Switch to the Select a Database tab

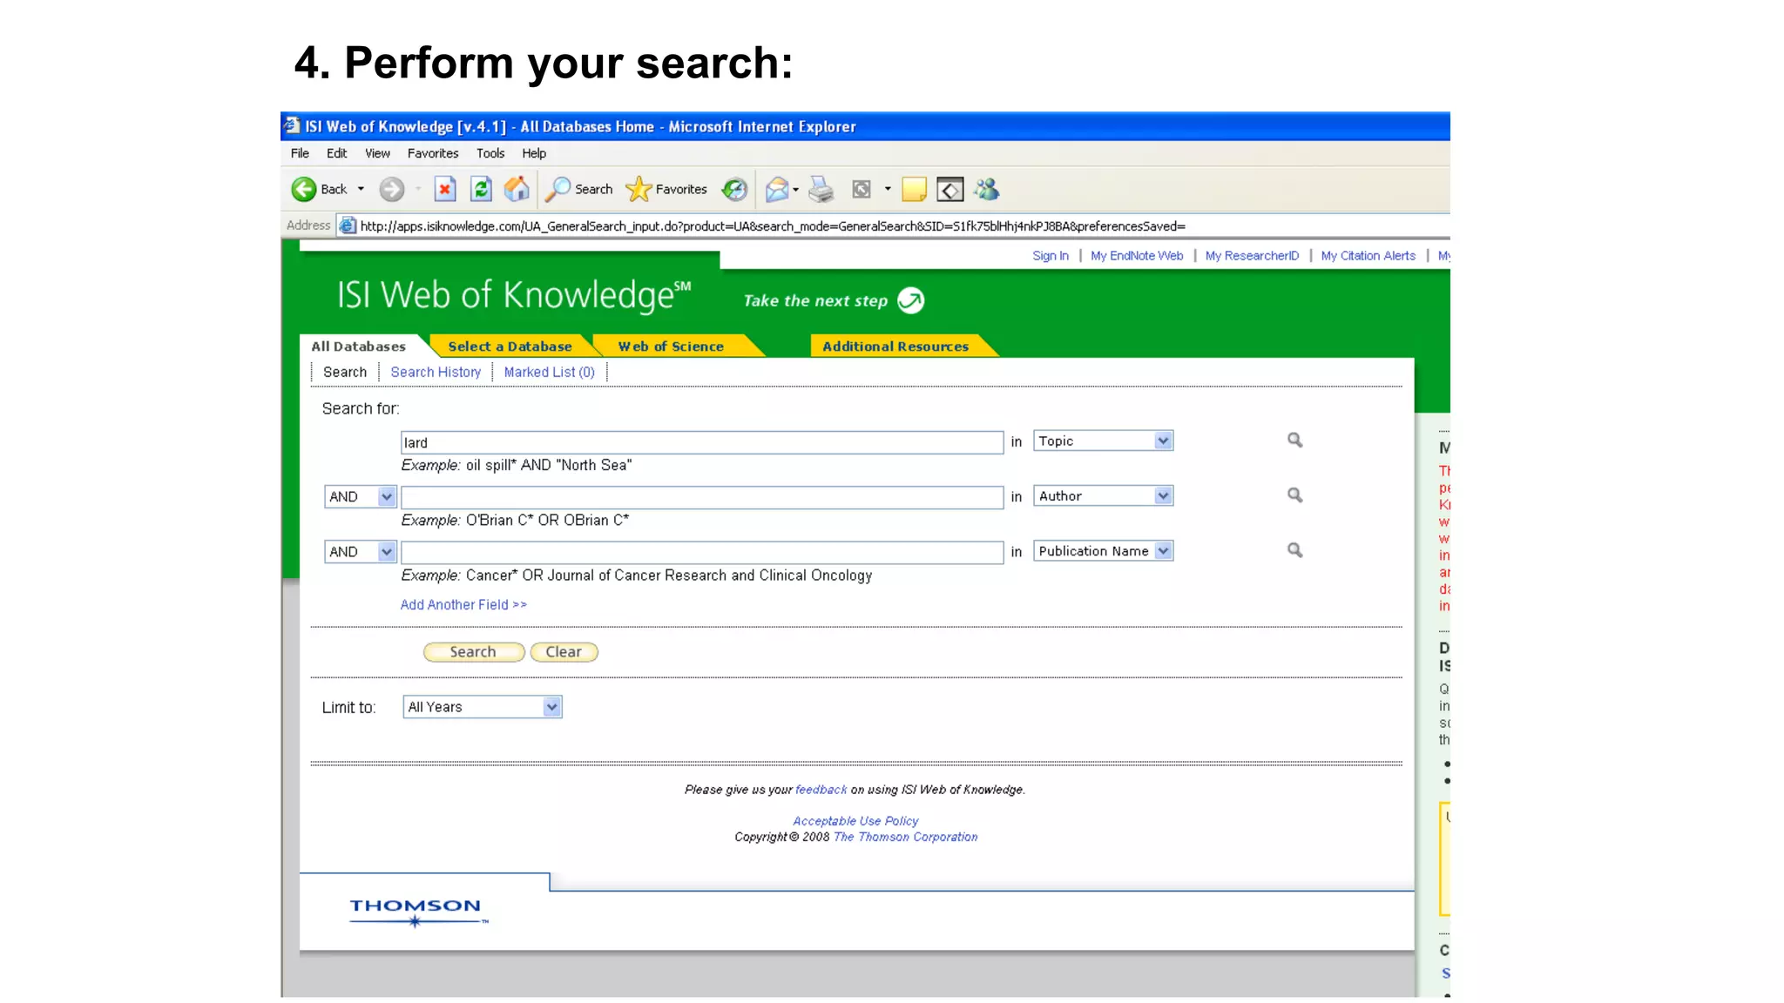(510, 347)
